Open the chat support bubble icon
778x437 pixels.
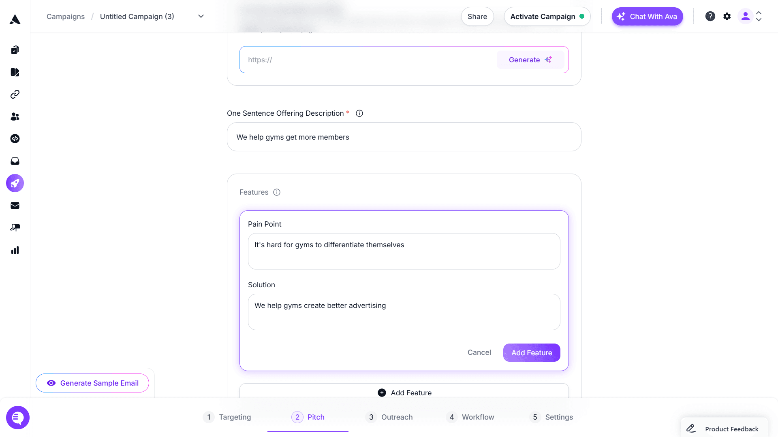click(x=18, y=418)
